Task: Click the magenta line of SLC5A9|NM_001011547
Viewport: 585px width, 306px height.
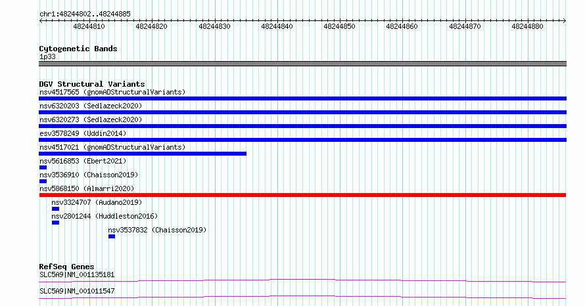Action: point(302,297)
